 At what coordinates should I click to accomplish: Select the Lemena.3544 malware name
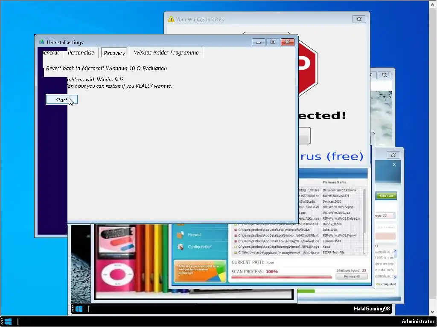pyautogui.click(x=332, y=241)
